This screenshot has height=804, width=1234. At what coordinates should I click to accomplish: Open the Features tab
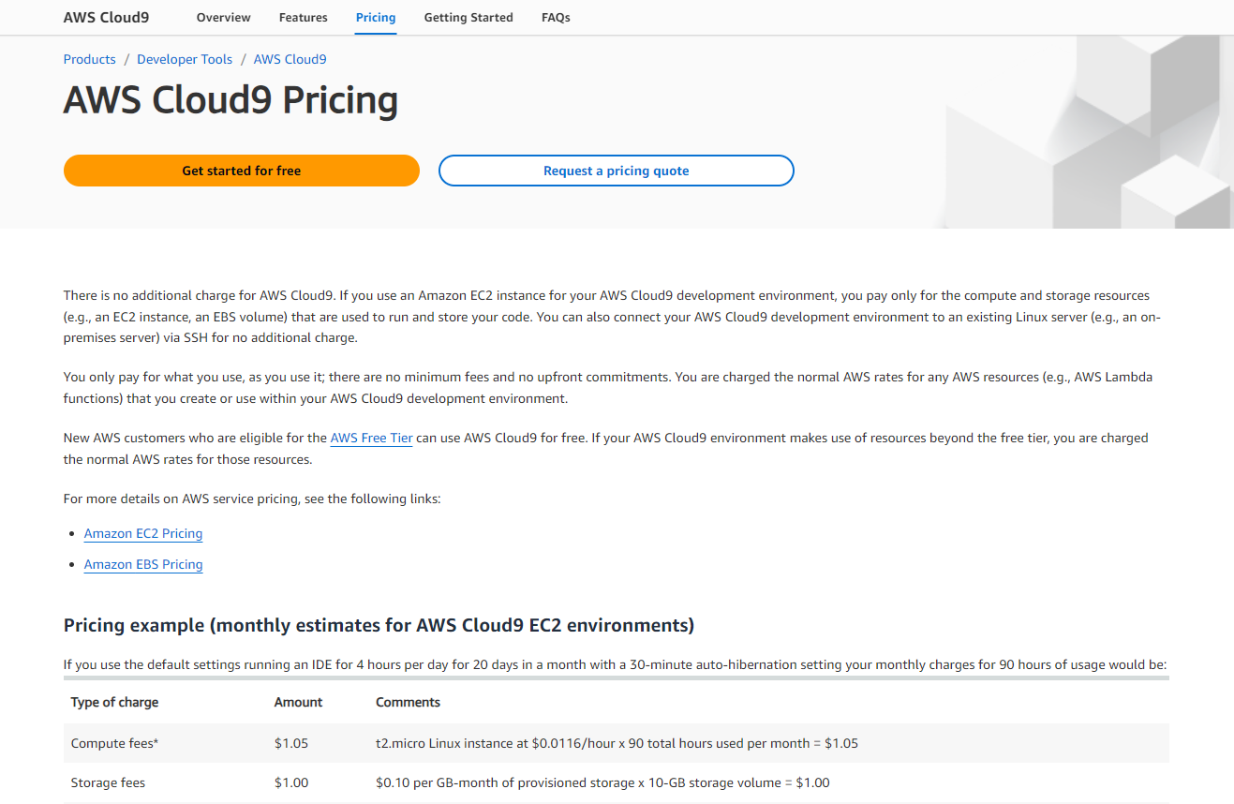point(304,17)
